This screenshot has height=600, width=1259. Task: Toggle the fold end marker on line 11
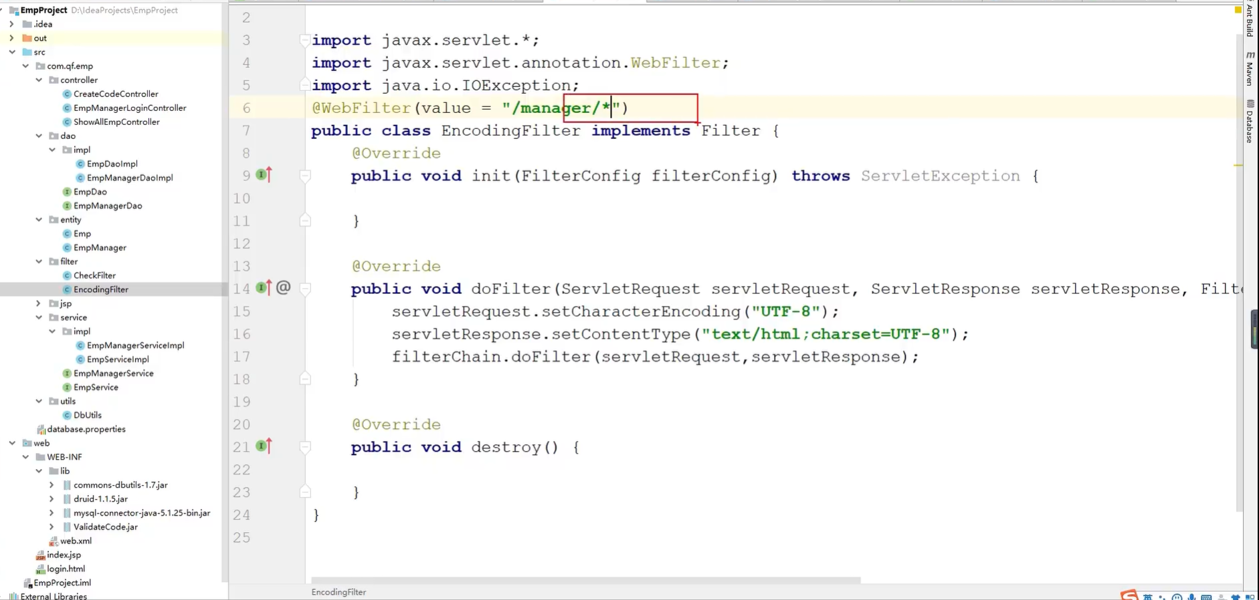pos(305,220)
